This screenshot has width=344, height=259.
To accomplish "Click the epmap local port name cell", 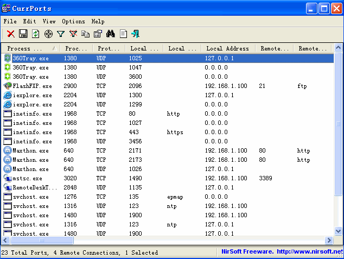I will point(175,197).
